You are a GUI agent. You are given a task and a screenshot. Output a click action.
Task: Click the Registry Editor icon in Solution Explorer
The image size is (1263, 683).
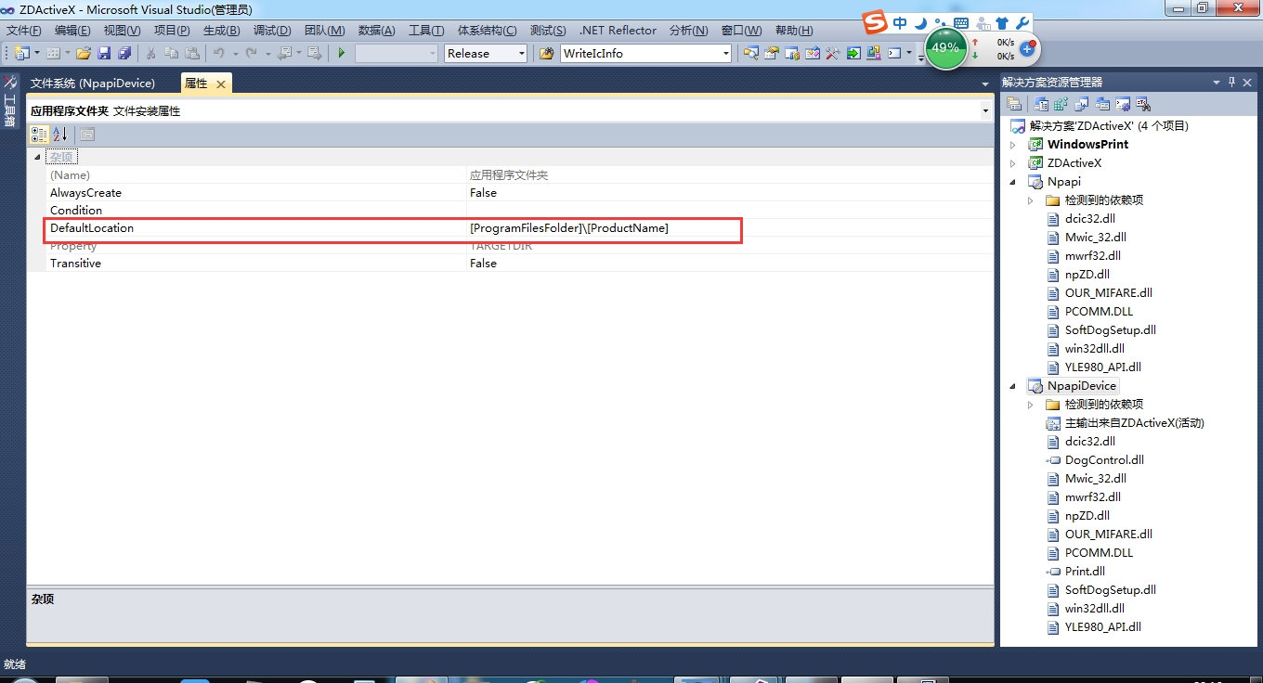coord(1061,104)
